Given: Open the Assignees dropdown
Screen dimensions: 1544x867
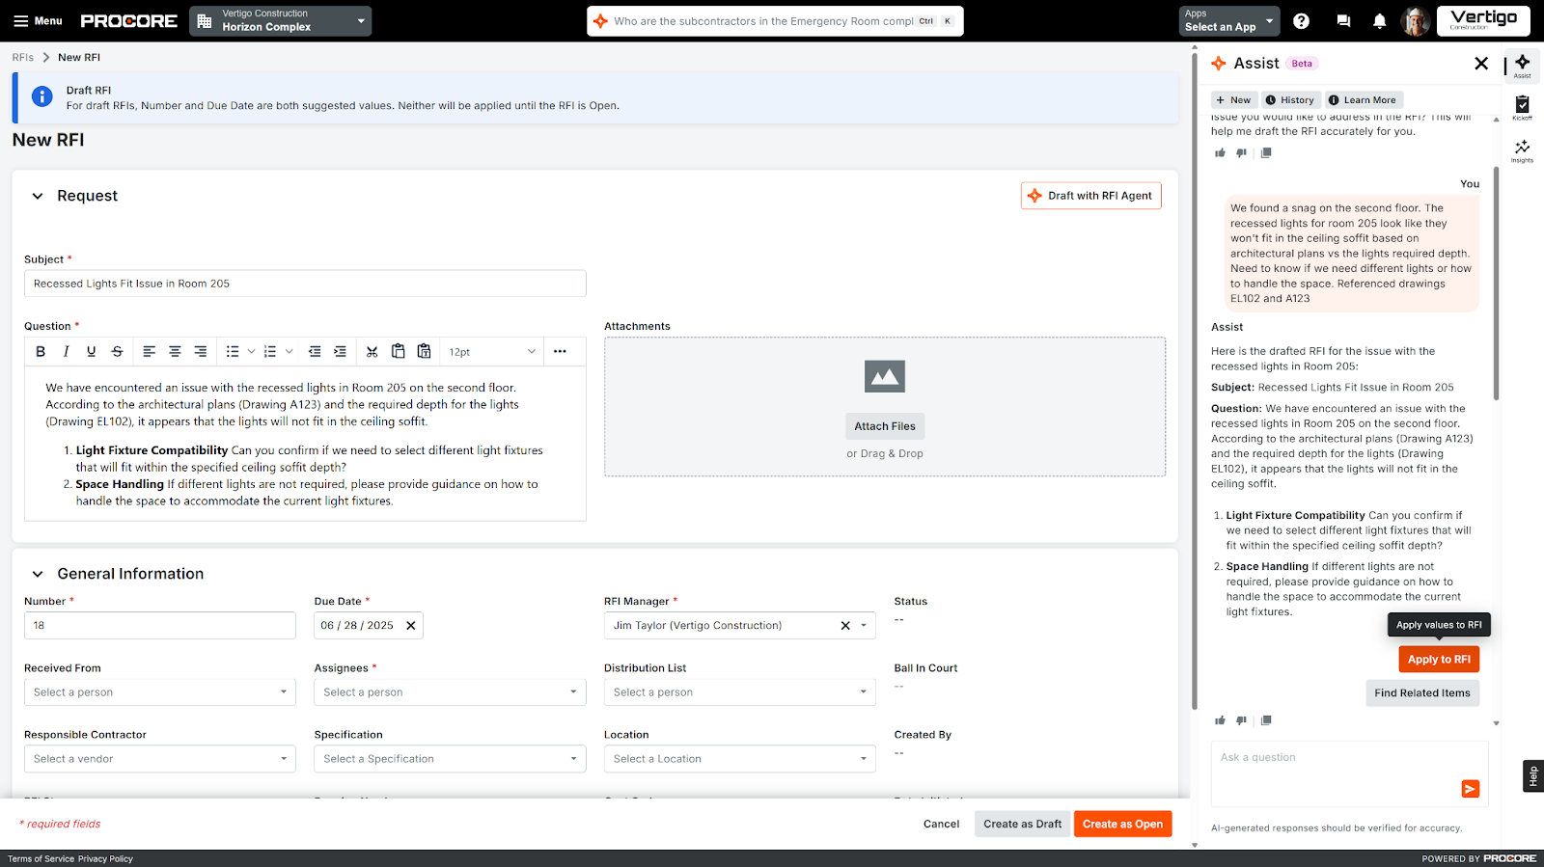Looking at the screenshot, I should [450, 692].
